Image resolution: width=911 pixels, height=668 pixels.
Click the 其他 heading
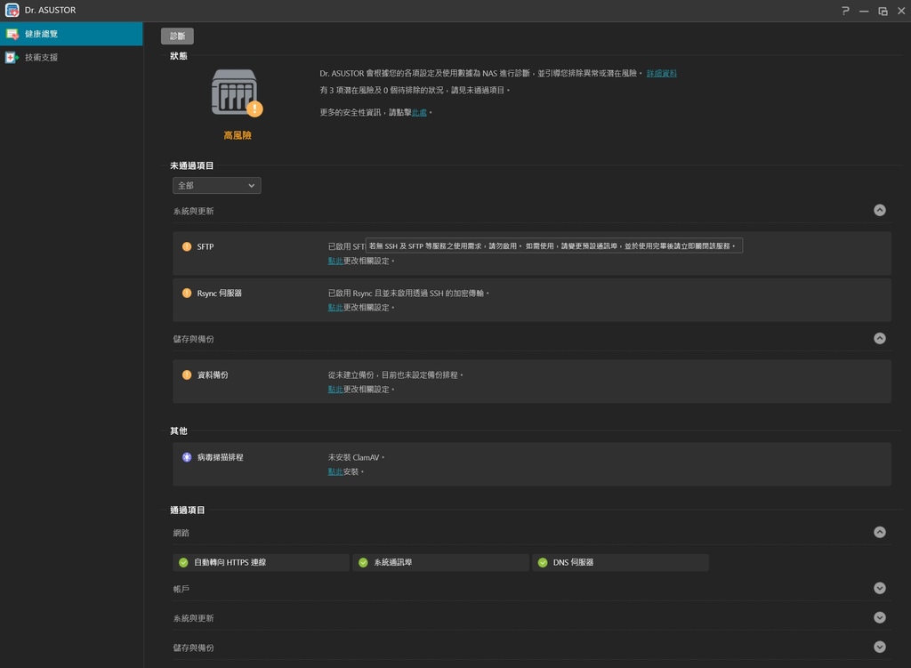click(x=178, y=431)
